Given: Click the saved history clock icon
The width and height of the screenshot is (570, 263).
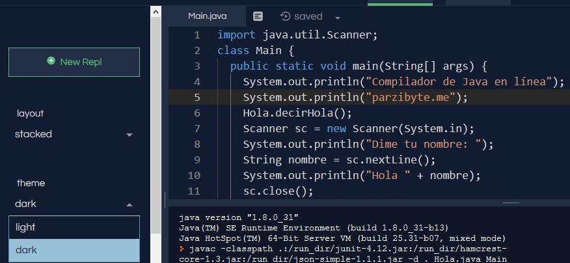Looking at the screenshot, I should (285, 16).
